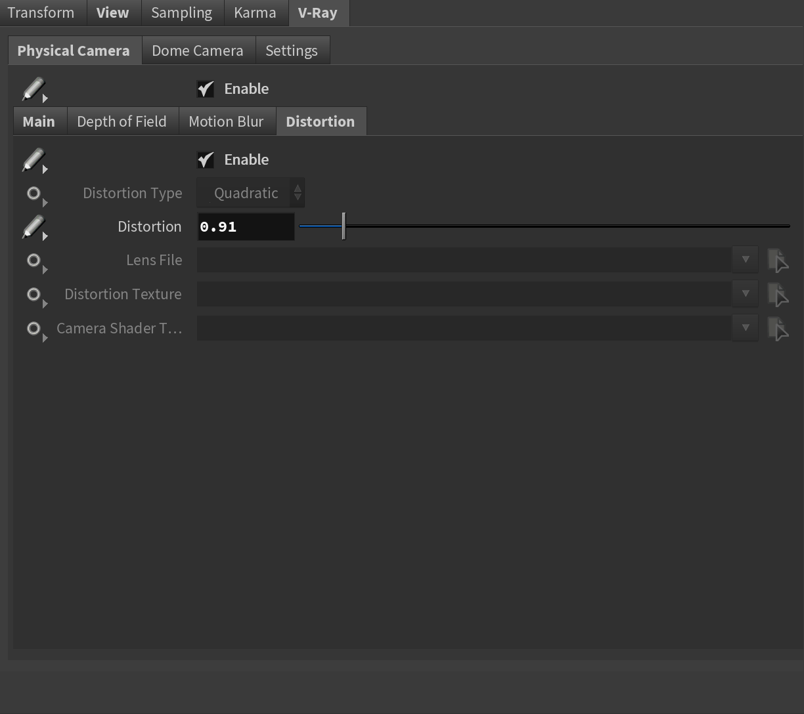Switch to the Depth of Field tab
The height and width of the screenshot is (714, 804).
[122, 122]
